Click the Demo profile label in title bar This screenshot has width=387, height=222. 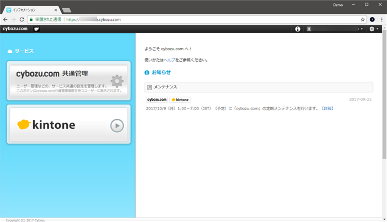tap(338, 5)
